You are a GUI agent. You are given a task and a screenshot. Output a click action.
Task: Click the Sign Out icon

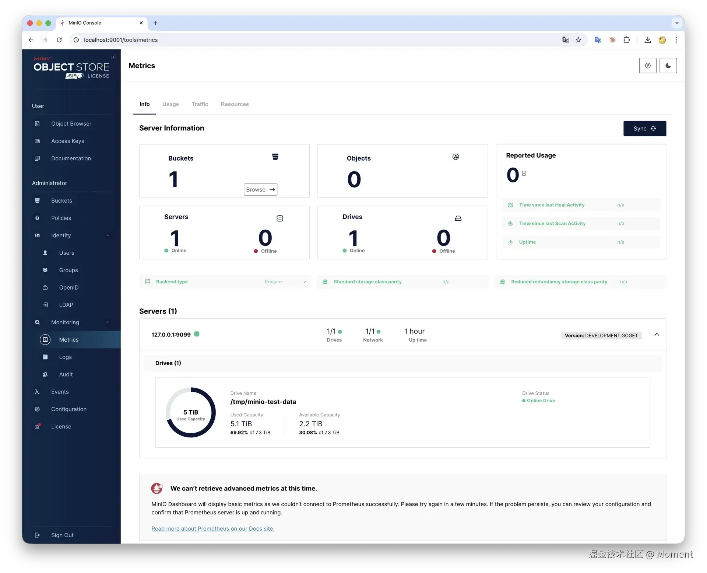[37, 535]
